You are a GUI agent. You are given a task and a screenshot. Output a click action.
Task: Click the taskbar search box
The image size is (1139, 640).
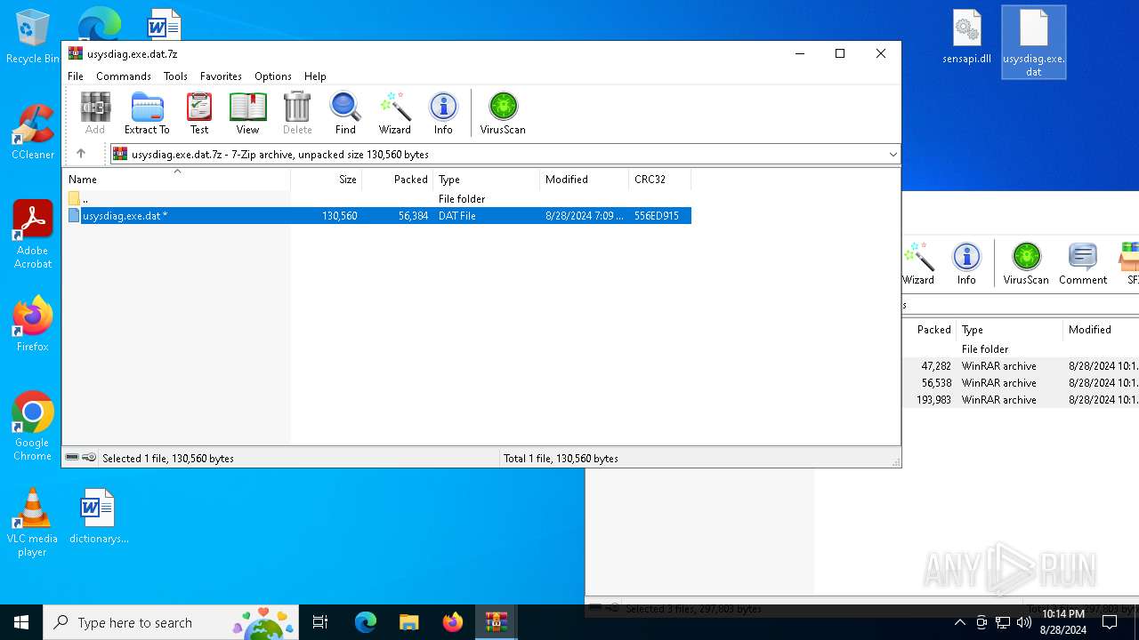coord(172,622)
